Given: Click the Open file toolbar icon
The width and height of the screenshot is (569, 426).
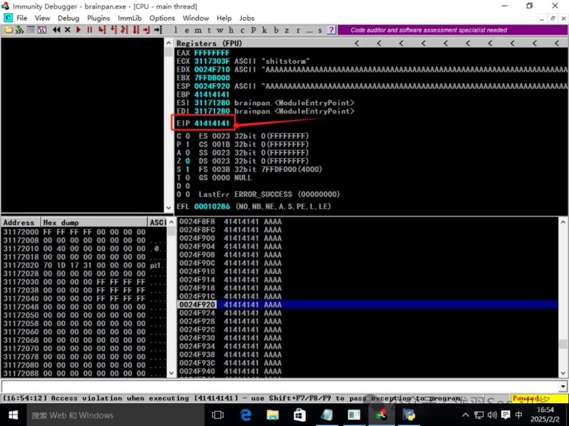Looking at the screenshot, I should [8, 29].
